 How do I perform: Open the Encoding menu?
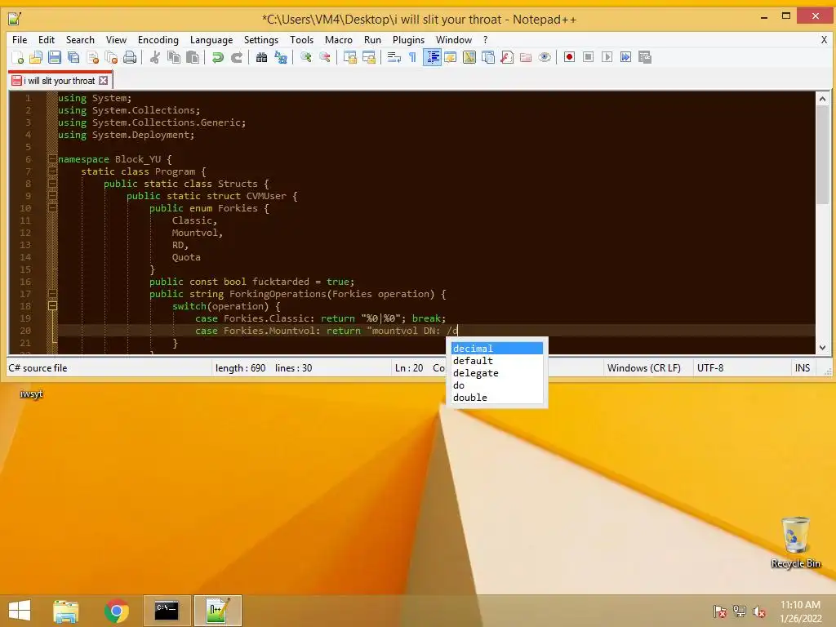pyautogui.click(x=158, y=40)
